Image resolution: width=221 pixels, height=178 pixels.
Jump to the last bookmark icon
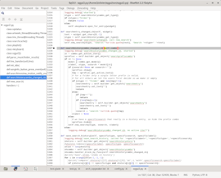pos(21,19)
